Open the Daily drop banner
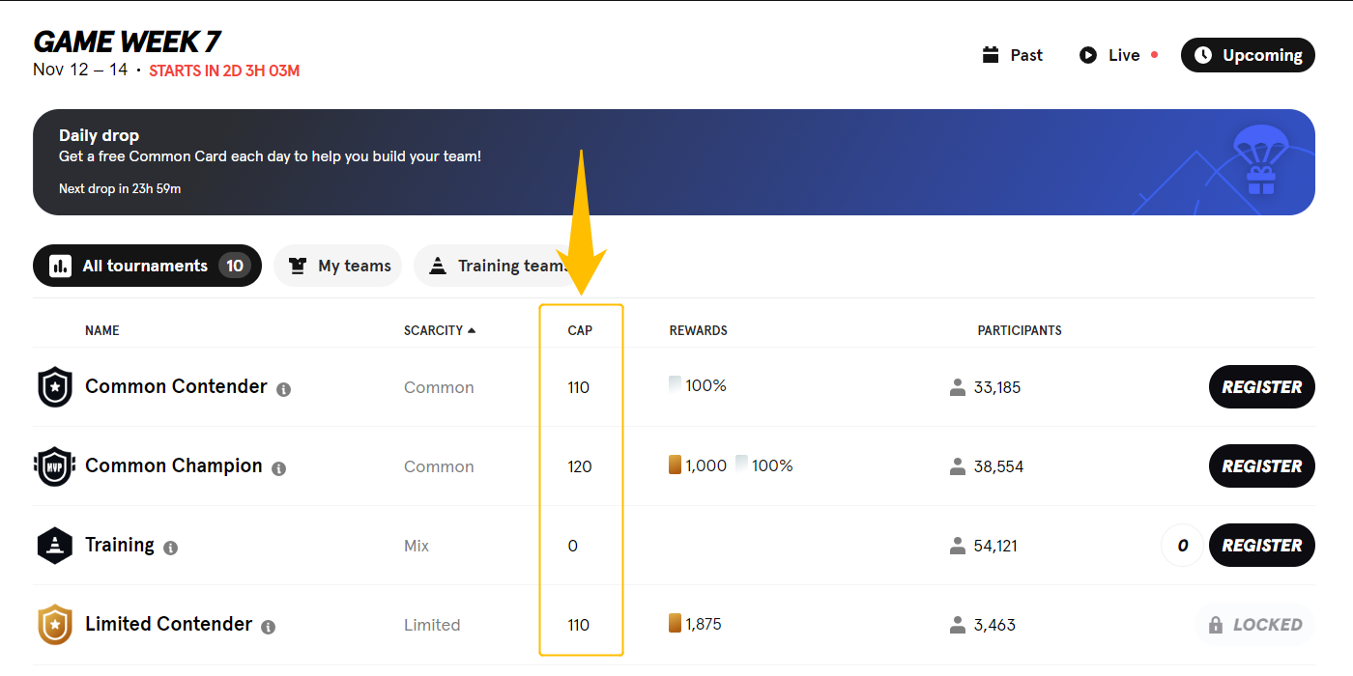The image size is (1353, 676). [x=674, y=162]
